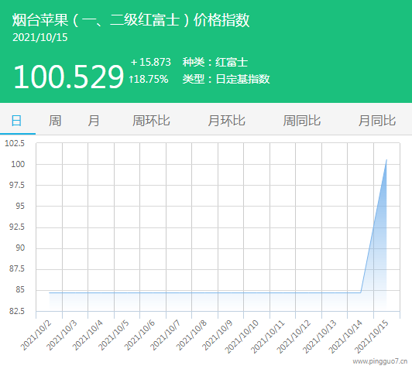Click the 2021/10/8 x-axis label
Viewport: 412px width, 369px height.
point(191,335)
